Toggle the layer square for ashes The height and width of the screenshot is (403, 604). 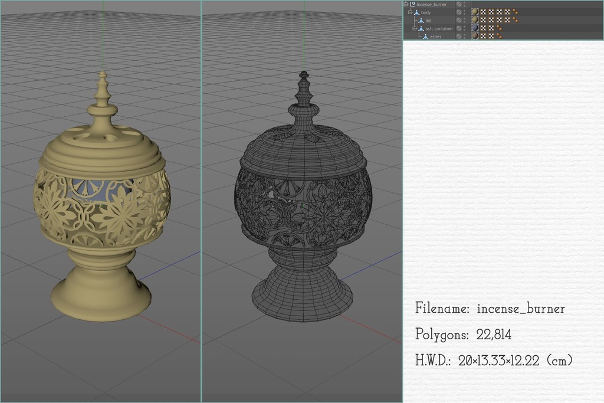pos(459,37)
